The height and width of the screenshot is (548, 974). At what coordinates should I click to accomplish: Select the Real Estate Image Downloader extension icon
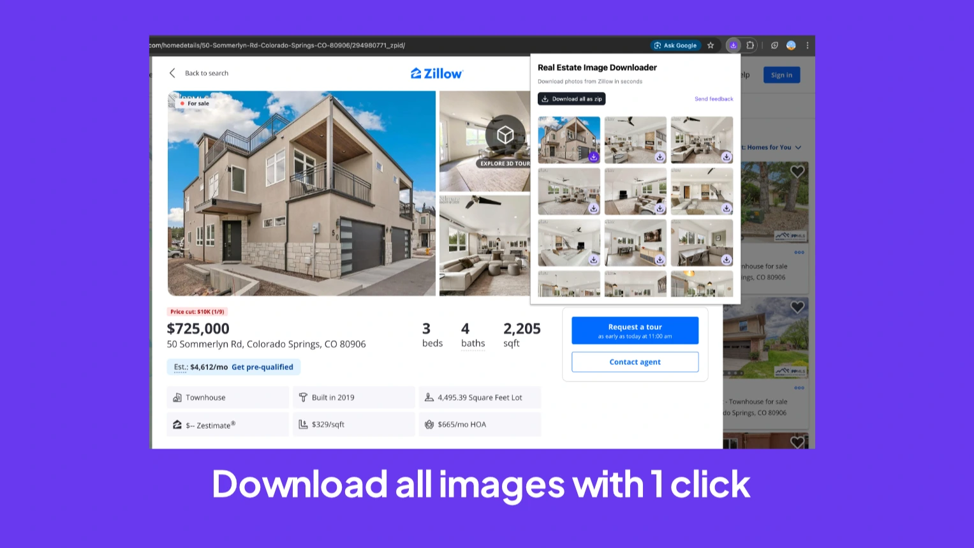click(733, 45)
